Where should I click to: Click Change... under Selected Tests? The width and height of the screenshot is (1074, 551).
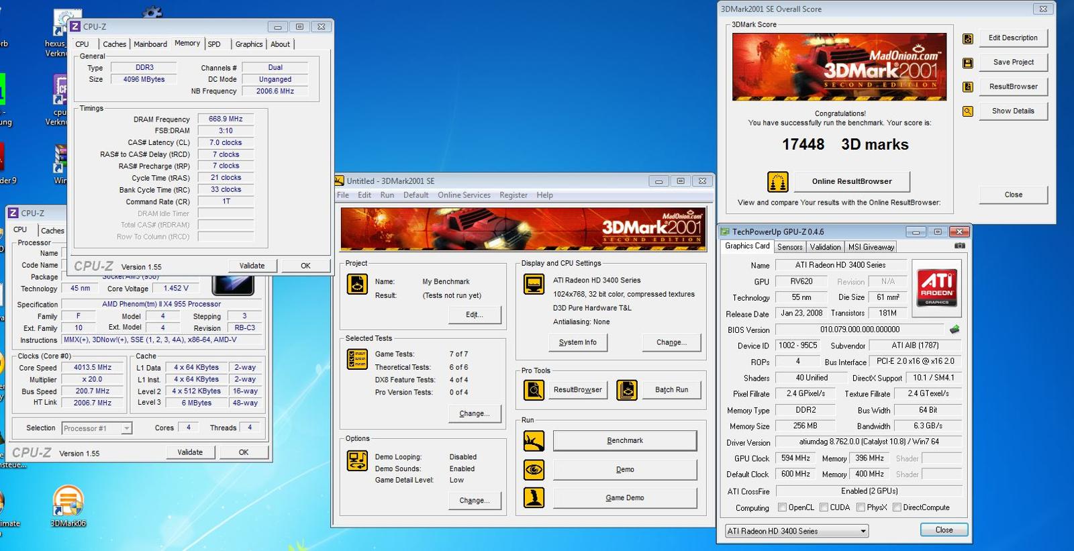pos(475,413)
